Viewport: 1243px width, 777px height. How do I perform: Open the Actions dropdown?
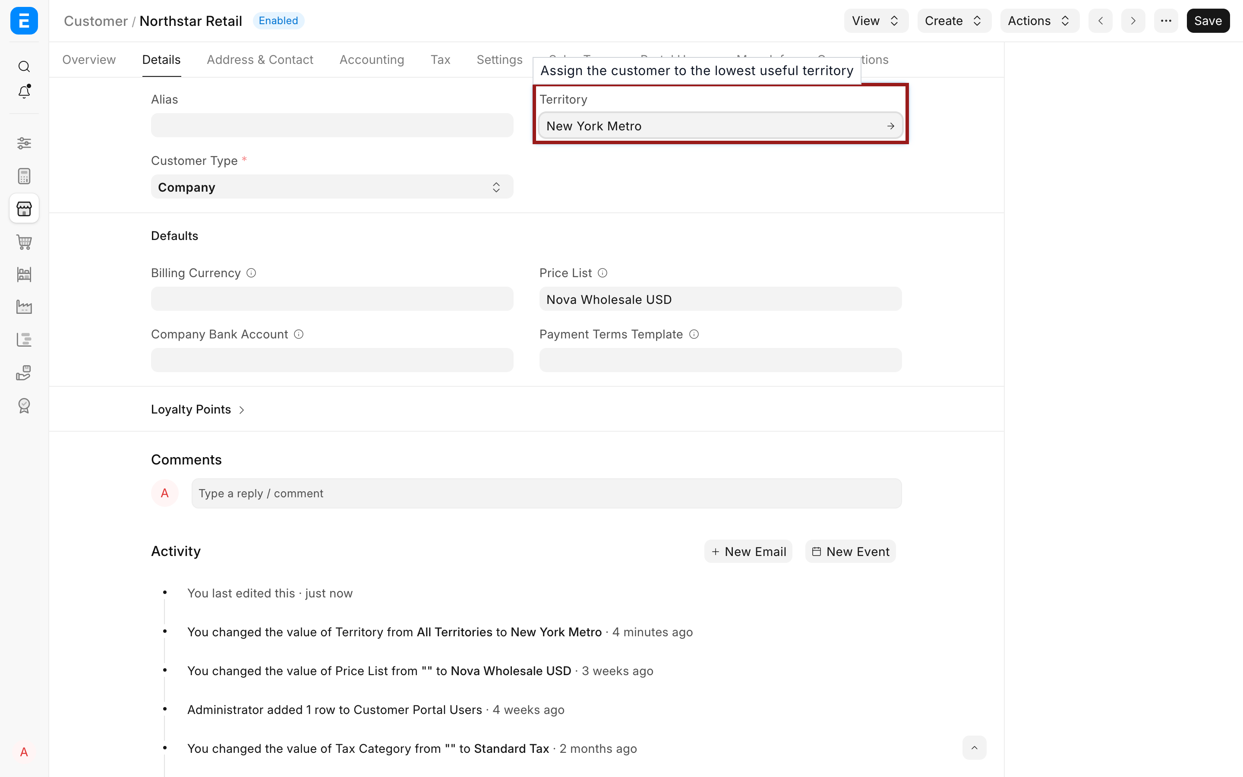[1040, 21]
